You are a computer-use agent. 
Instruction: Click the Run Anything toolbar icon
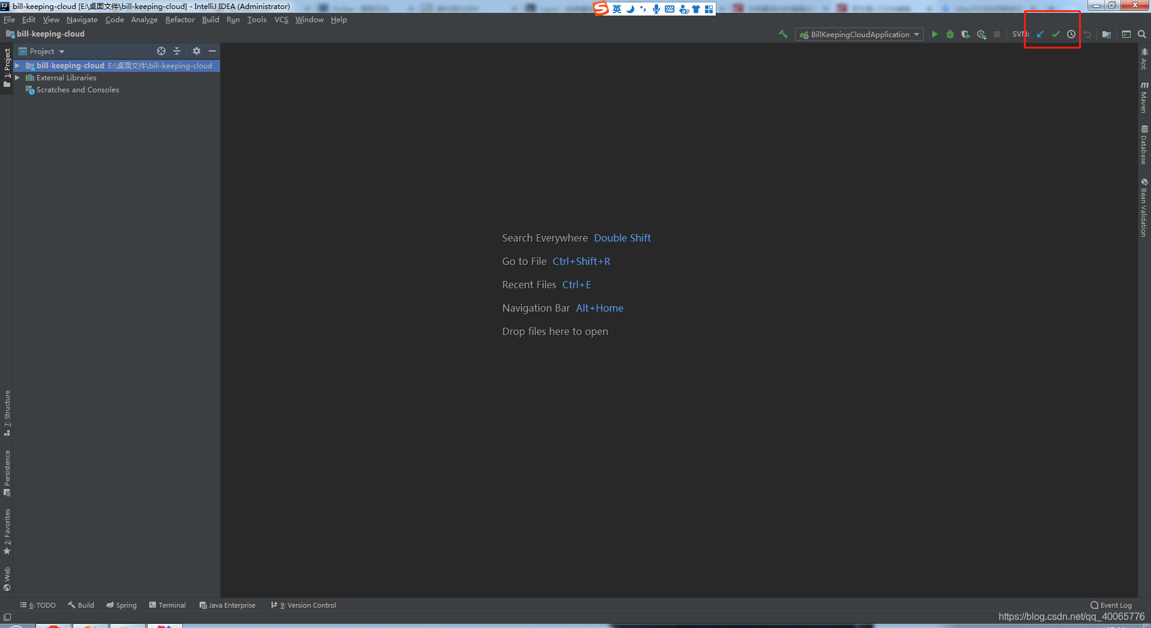[x=1126, y=34]
